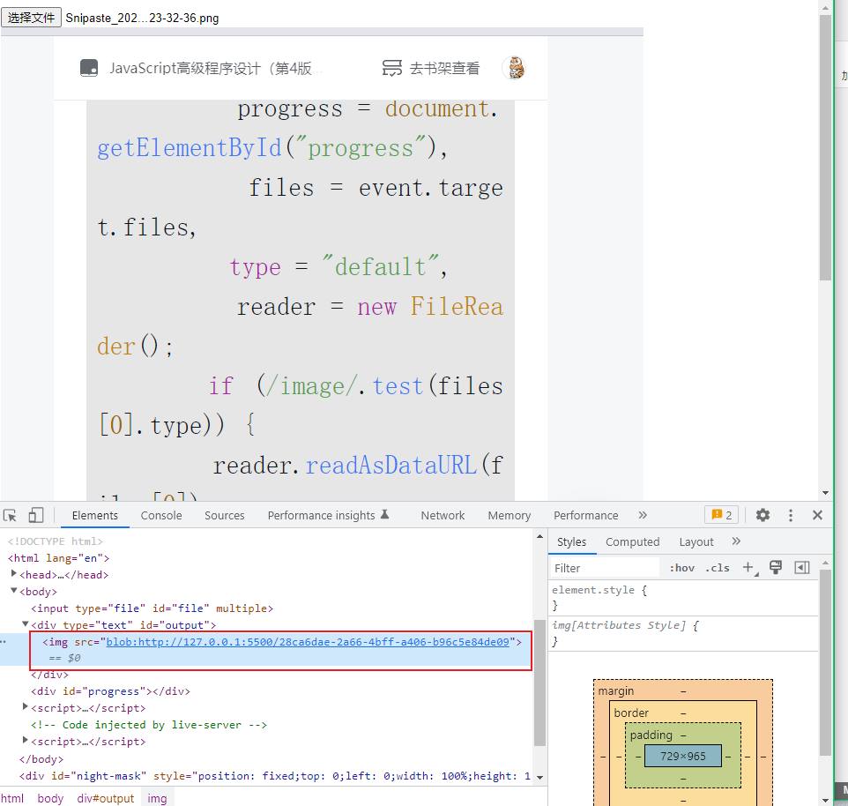This screenshot has width=848, height=806.
Task: Show more DevTools tabs chevron
Action: coord(643,516)
